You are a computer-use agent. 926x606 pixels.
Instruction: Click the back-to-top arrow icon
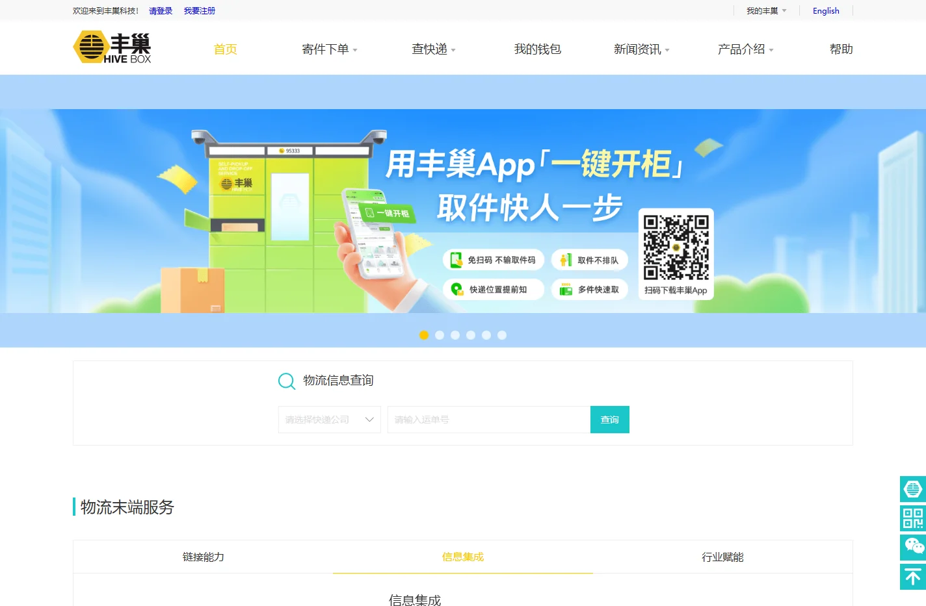[913, 577]
